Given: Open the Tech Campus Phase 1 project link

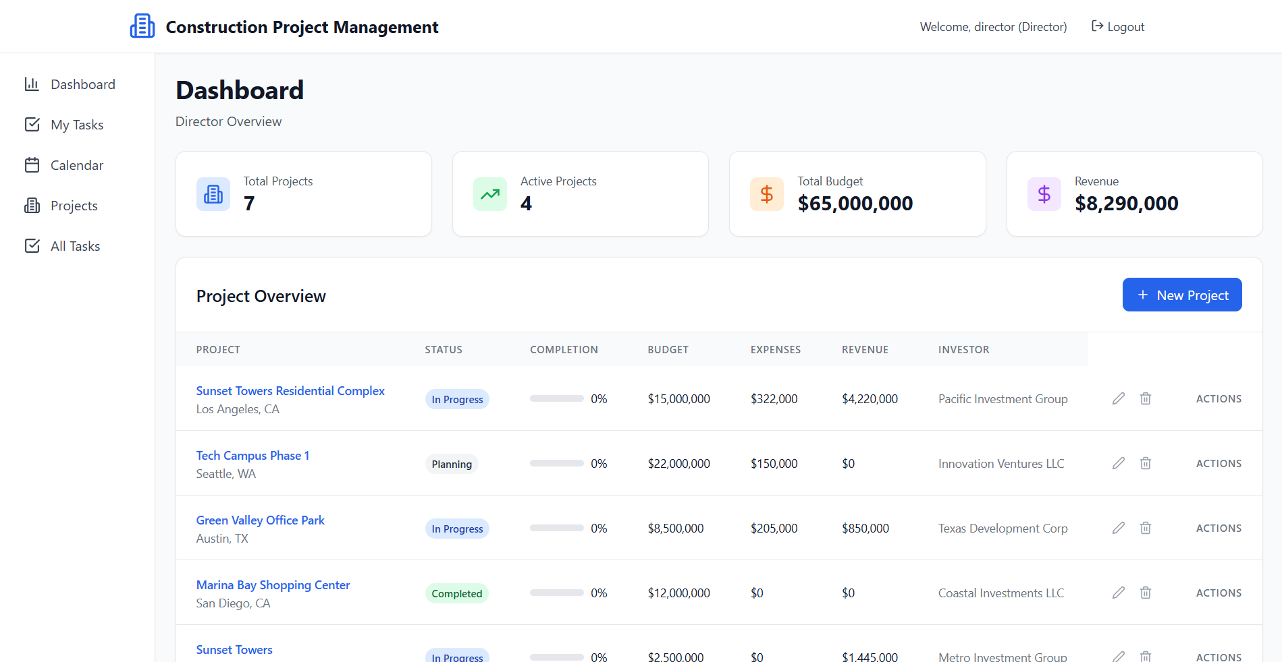Looking at the screenshot, I should coord(252,456).
